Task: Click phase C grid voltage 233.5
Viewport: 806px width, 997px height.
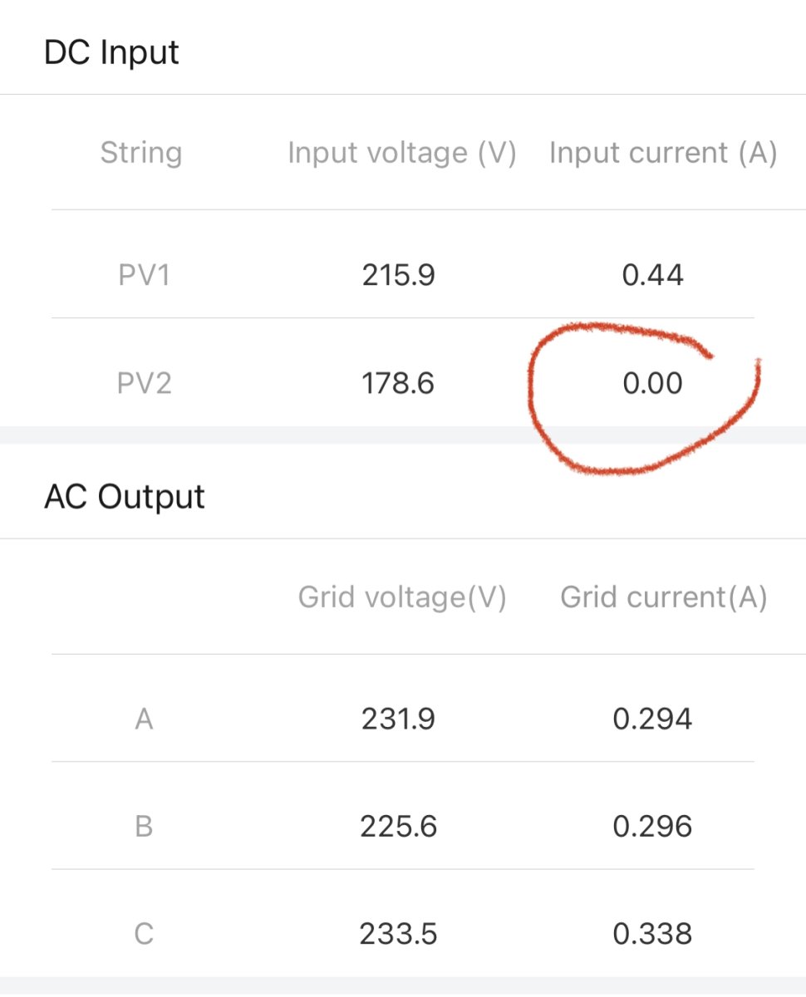Action: pyautogui.click(x=398, y=935)
